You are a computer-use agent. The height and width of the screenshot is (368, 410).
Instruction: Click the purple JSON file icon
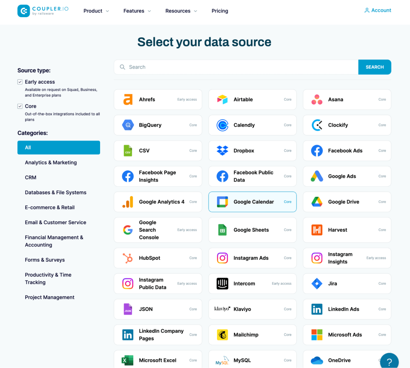(128, 309)
